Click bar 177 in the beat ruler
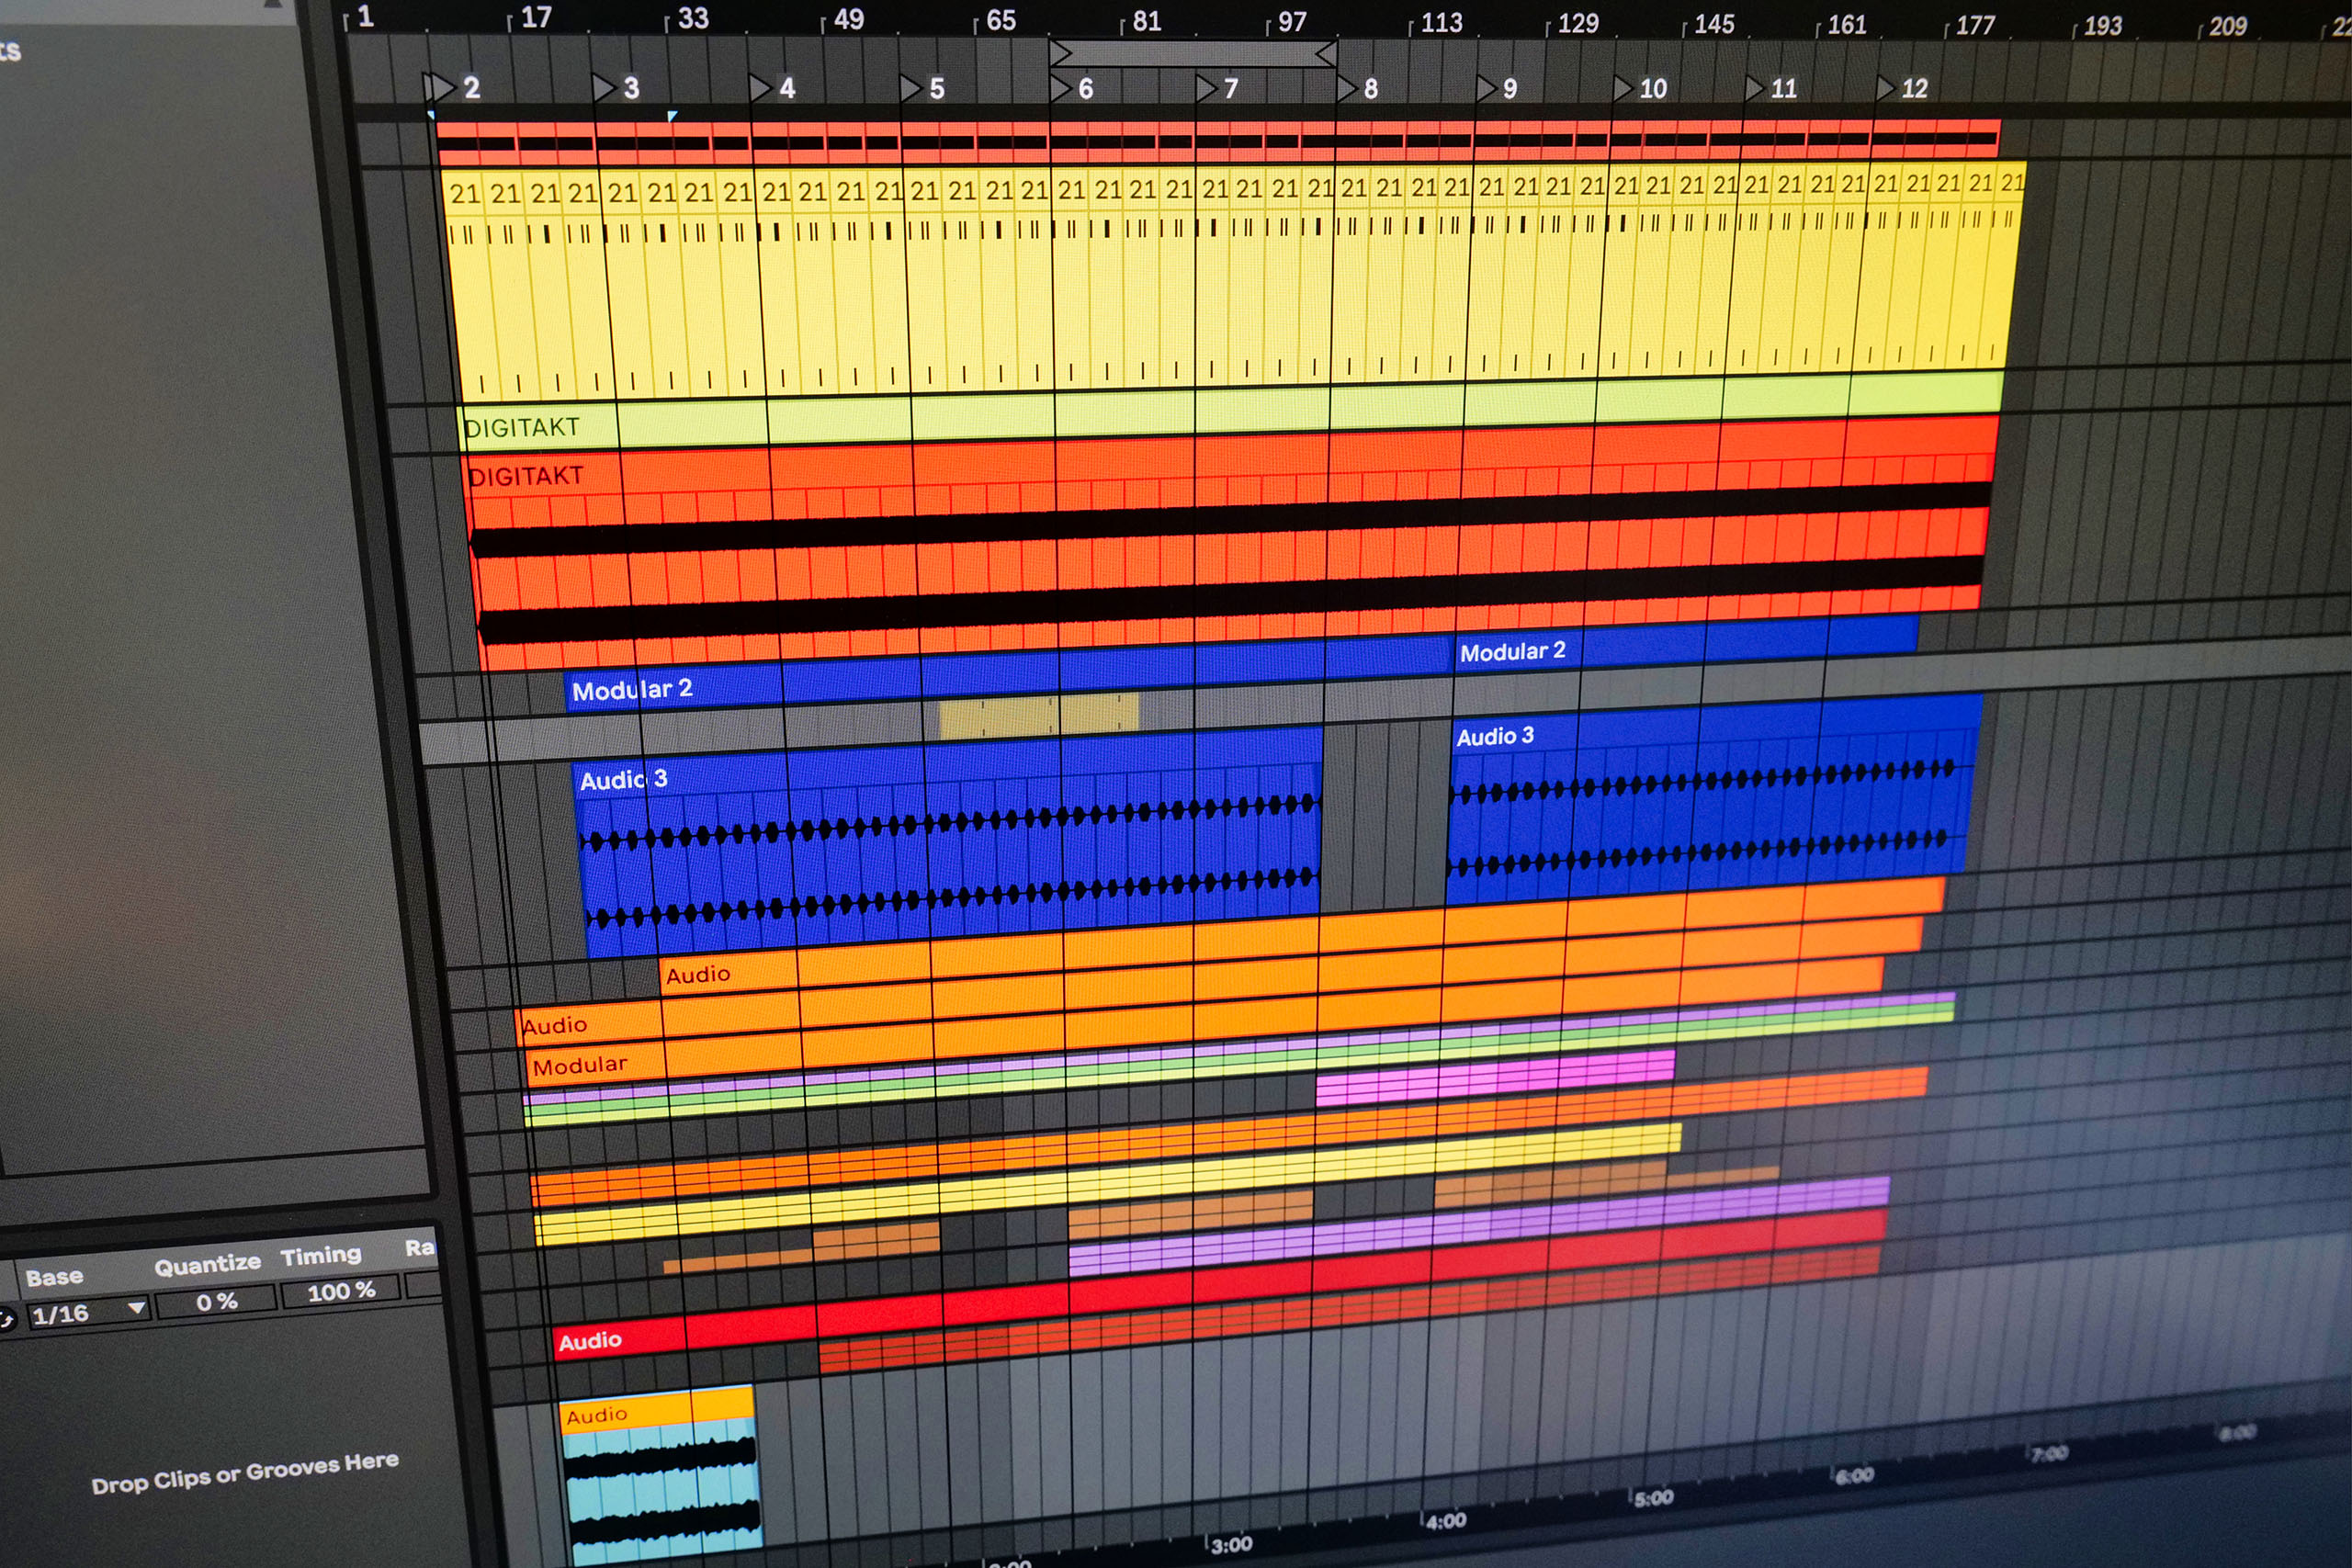Image resolution: width=2352 pixels, height=1568 pixels. click(x=1970, y=25)
